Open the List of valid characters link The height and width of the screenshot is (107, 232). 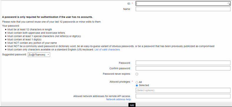[107, 50]
